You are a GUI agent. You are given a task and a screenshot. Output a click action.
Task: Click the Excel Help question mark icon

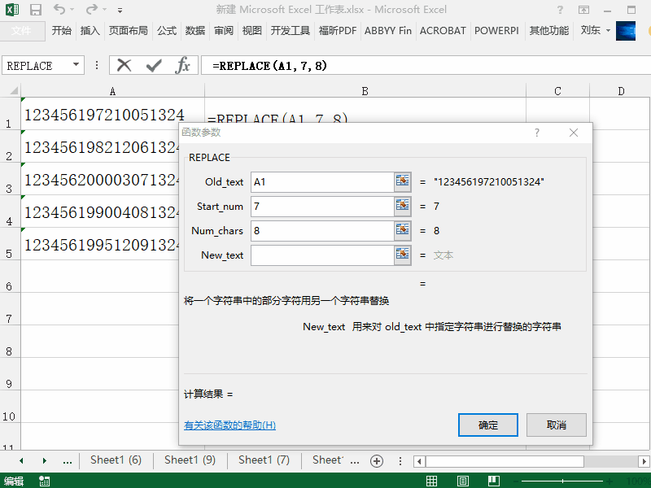pos(560,10)
